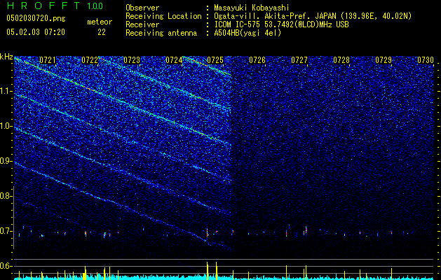Click the 1.0 kHz frequency label
The width and height of the screenshot is (441, 280).
click(x=5, y=126)
